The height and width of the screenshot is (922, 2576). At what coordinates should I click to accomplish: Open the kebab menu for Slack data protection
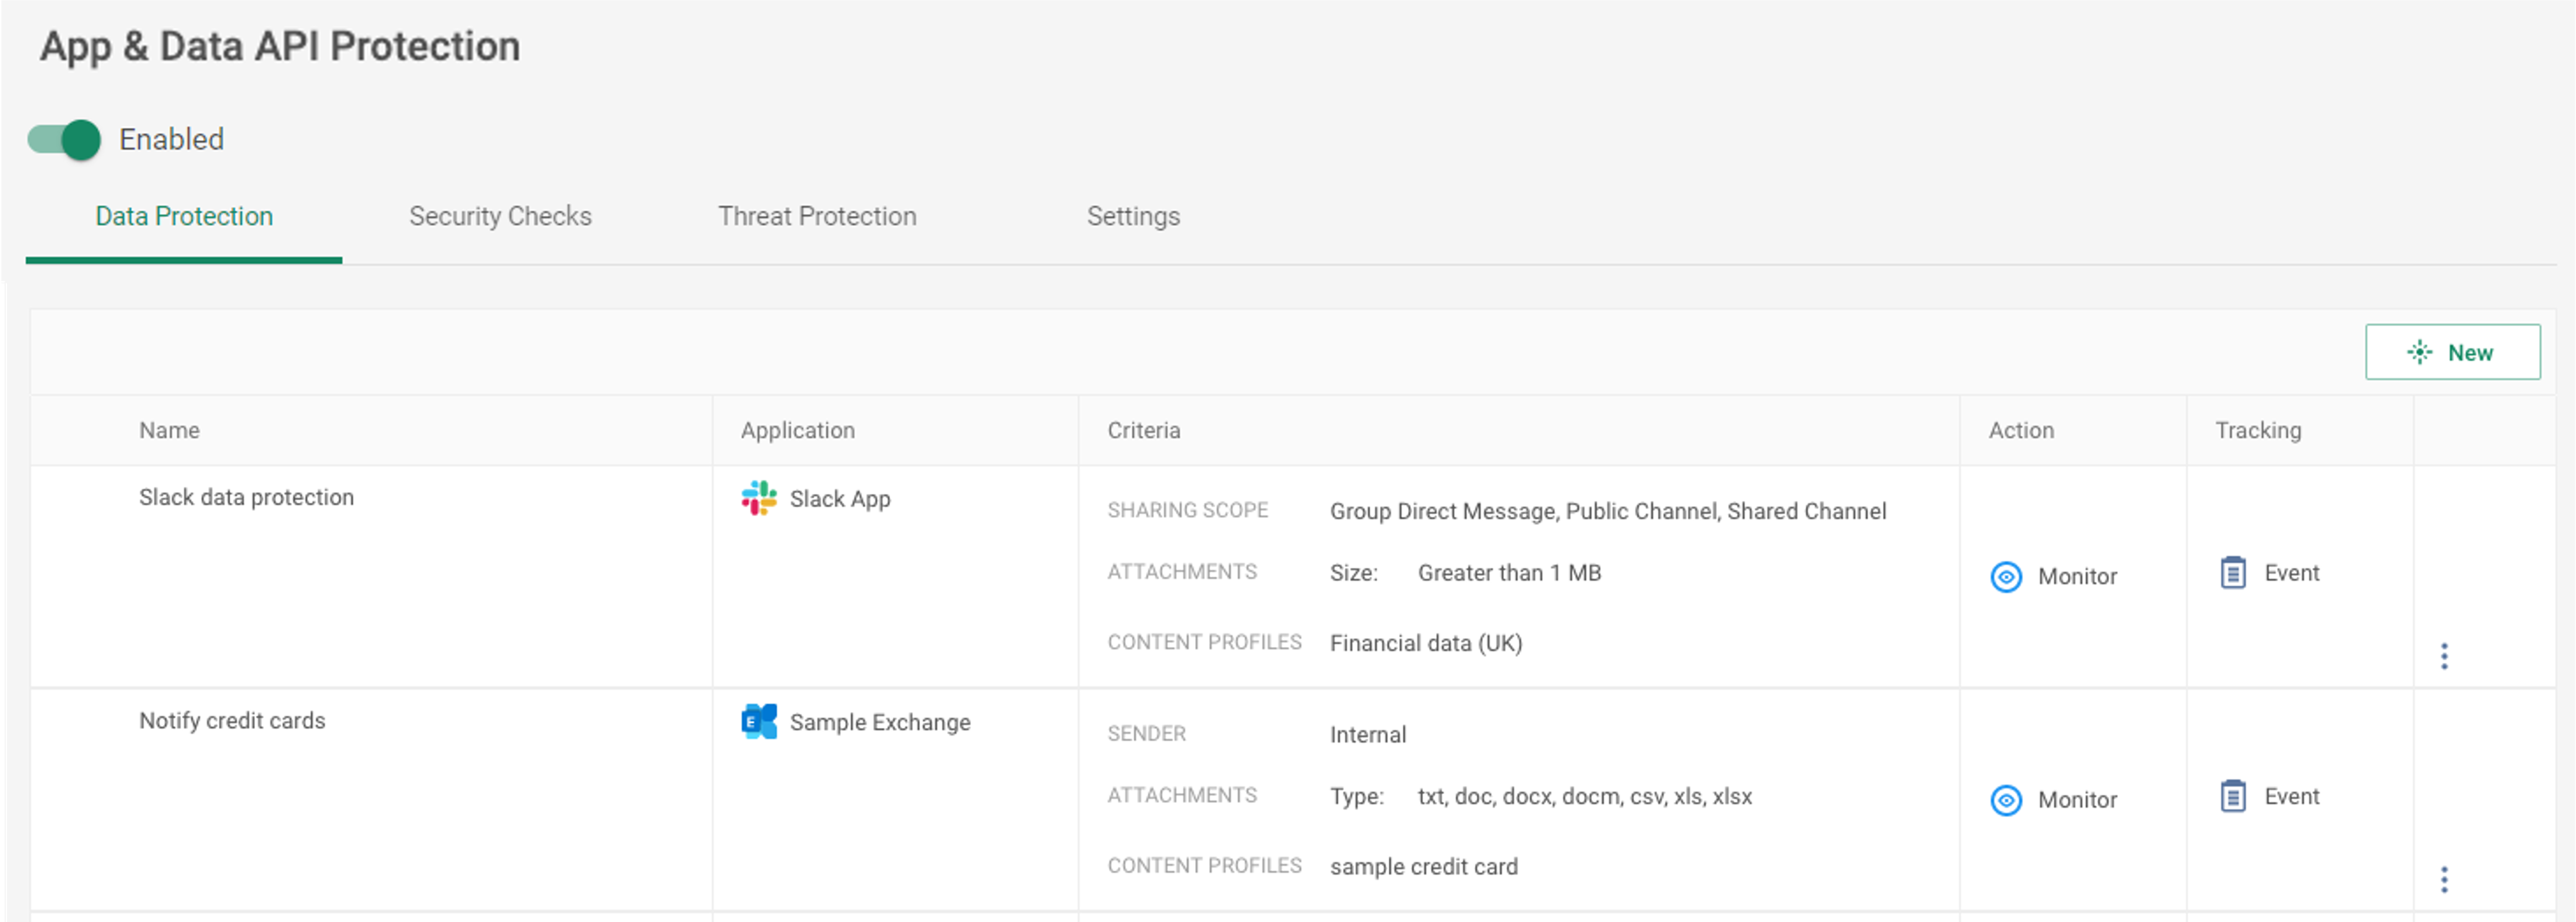(x=2444, y=655)
